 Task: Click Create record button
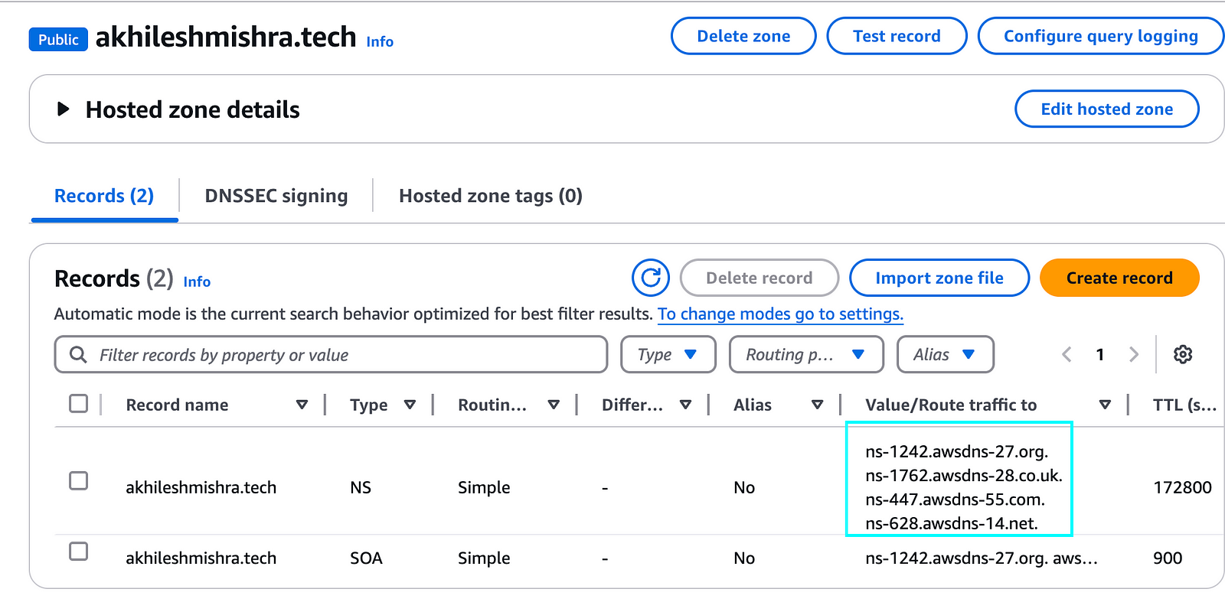point(1119,278)
